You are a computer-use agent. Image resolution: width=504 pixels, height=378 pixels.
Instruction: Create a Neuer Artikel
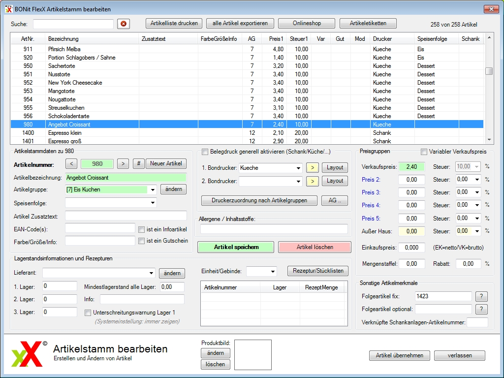click(166, 163)
